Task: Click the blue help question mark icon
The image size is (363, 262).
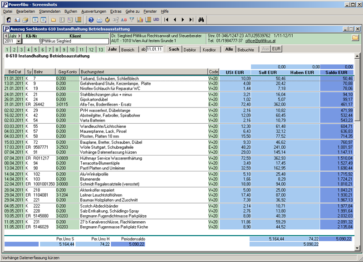Action: coord(90,20)
